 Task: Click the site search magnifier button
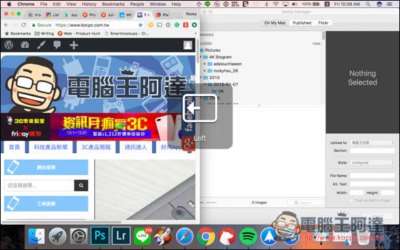[x=81, y=185]
